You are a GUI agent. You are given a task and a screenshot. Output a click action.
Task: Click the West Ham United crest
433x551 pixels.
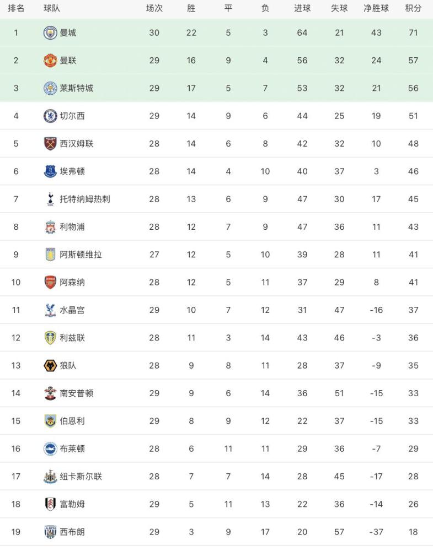coord(50,144)
